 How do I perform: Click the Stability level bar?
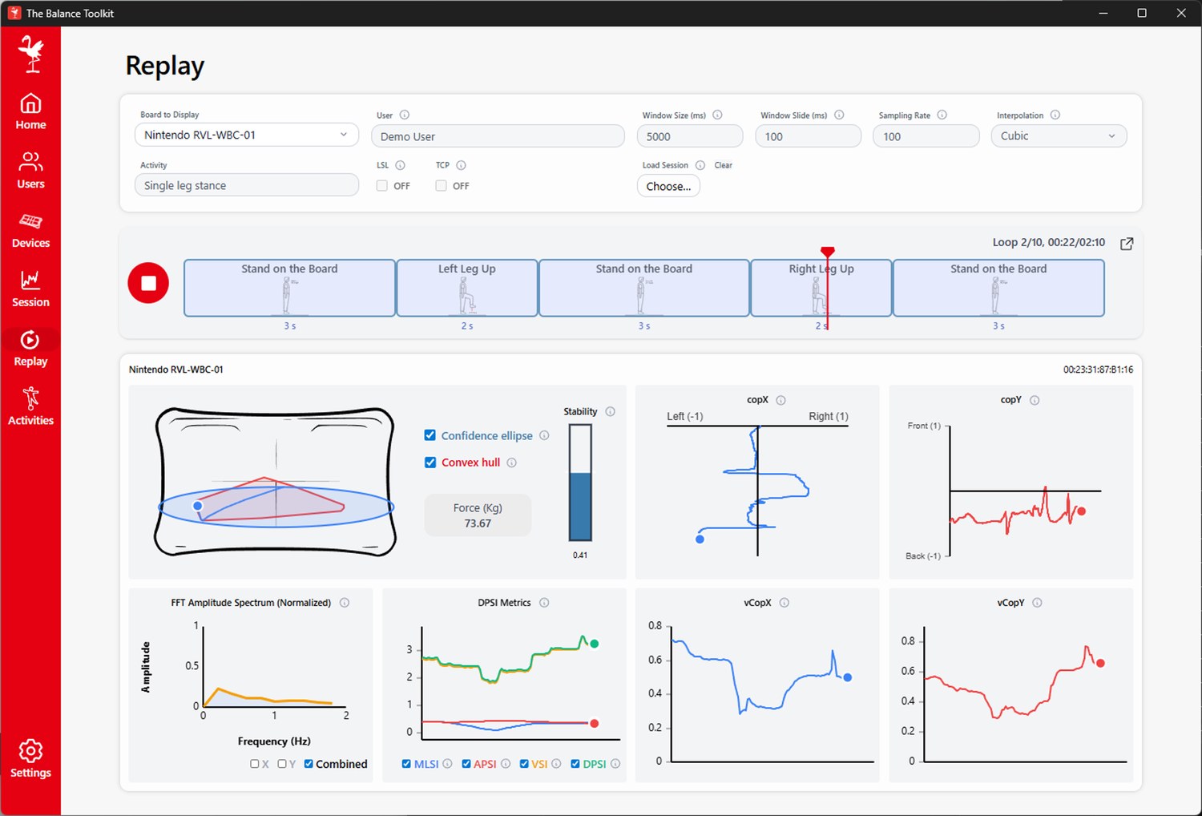[580, 483]
